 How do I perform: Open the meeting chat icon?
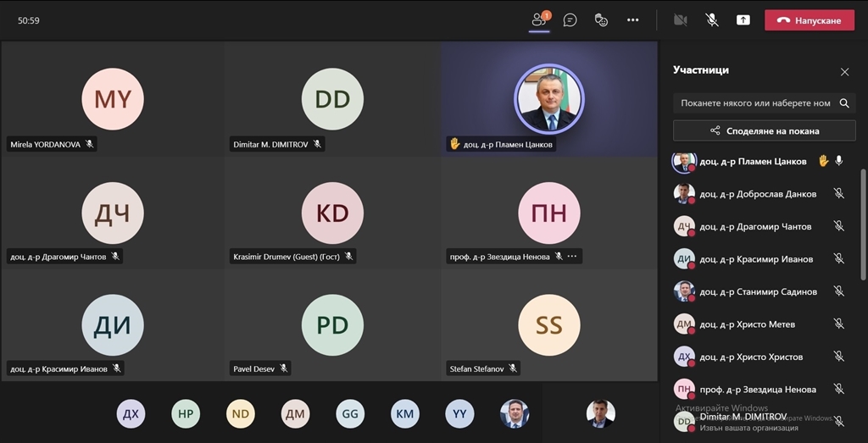[570, 19]
